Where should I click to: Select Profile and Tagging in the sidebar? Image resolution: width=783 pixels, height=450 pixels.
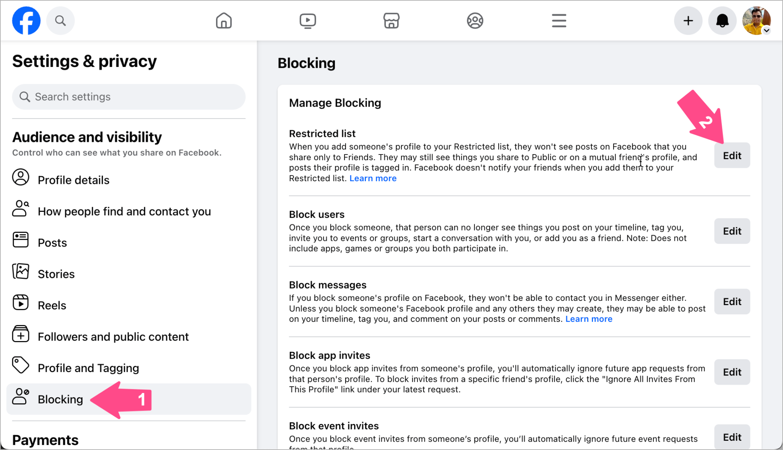pos(88,368)
